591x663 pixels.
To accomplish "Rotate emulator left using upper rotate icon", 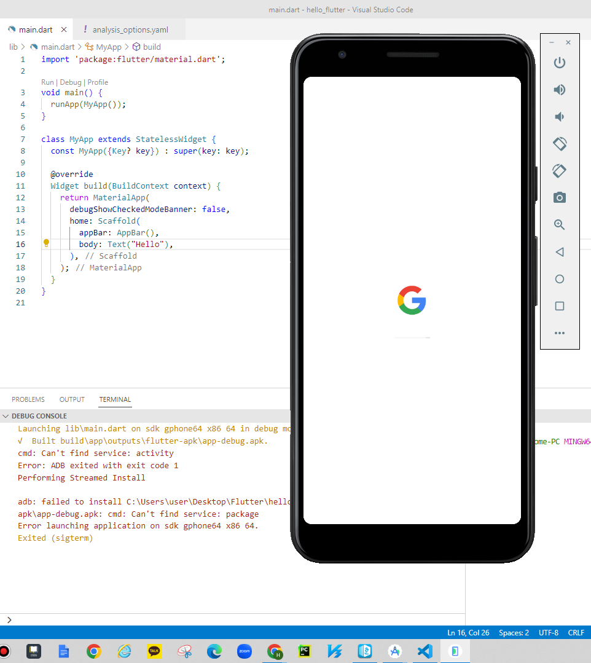I will click(559, 144).
